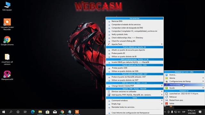205x115 pixels.
Task: Click the microphone tray icon
Action: point(172,112)
